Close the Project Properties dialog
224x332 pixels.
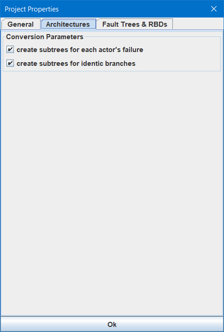pos(214,9)
